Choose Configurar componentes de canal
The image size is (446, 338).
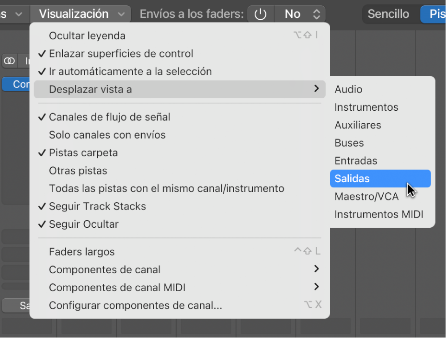[135, 305]
